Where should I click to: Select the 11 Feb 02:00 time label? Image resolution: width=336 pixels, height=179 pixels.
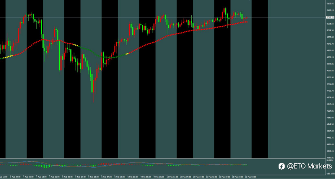tap(211, 177)
